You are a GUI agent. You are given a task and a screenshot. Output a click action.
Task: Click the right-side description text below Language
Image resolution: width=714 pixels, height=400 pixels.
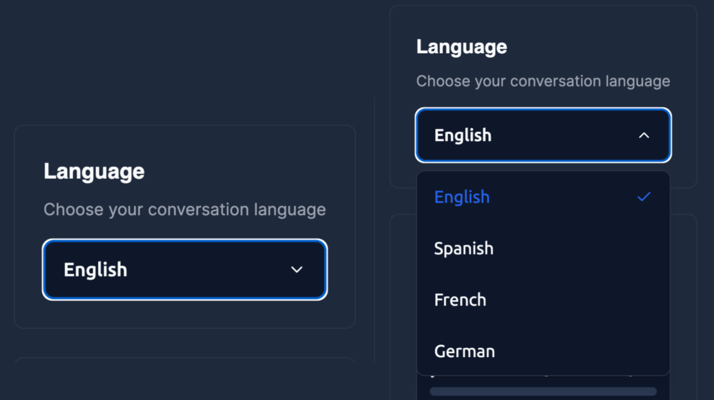[543, 81]
